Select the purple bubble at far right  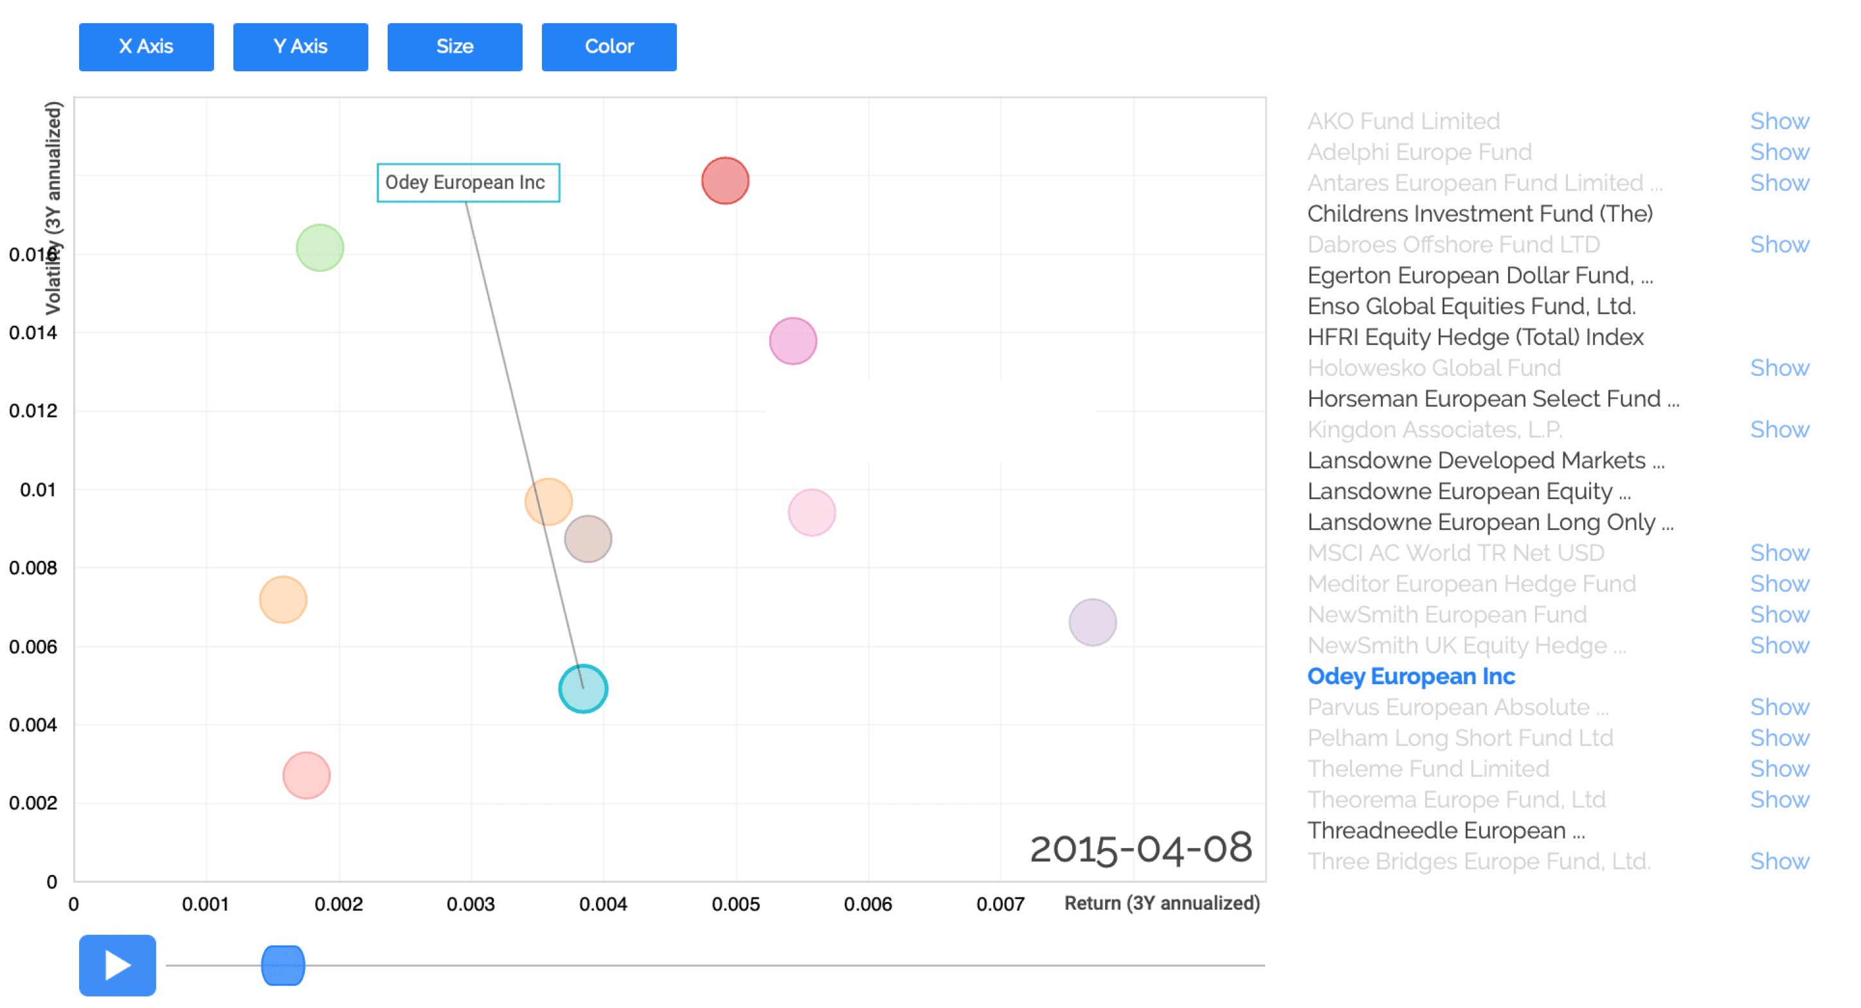coord(1092,623)
